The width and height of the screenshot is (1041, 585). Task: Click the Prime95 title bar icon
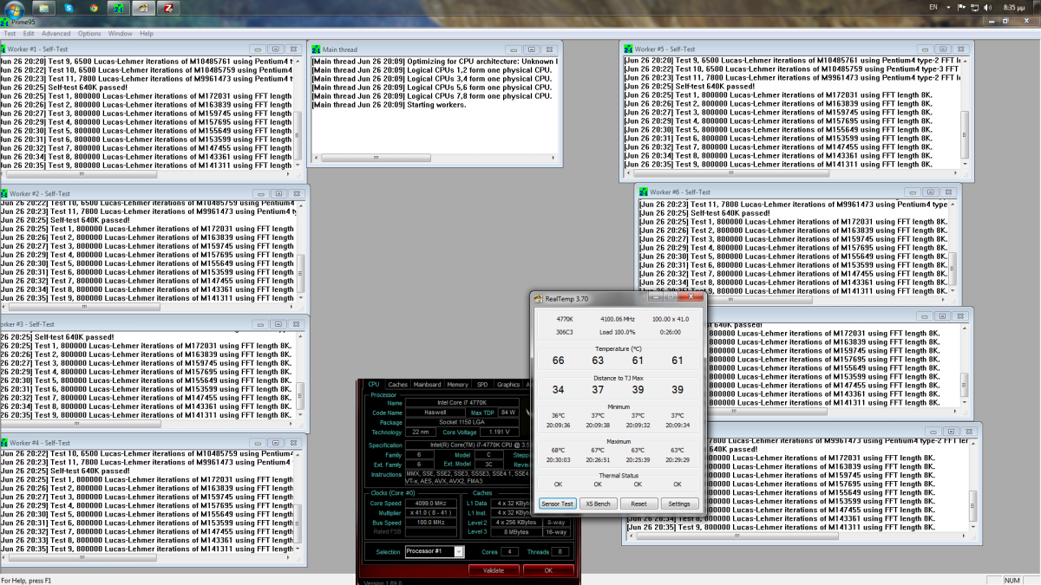pyautogui.click(x=4, y=23)
